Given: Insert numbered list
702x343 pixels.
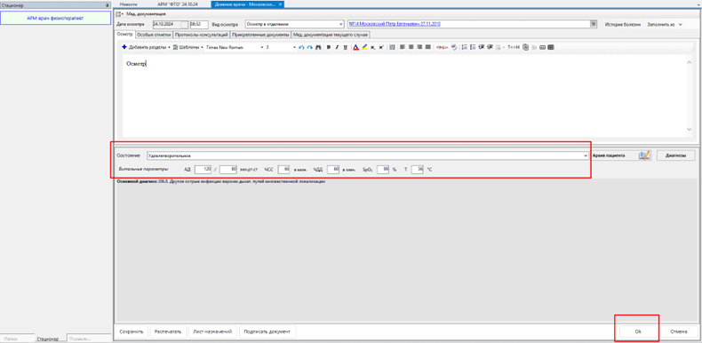Looking at the screenshot, I should [464, 47].
